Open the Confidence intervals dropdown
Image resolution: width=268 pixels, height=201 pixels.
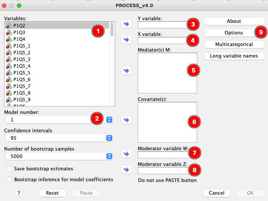pos(109,138)
